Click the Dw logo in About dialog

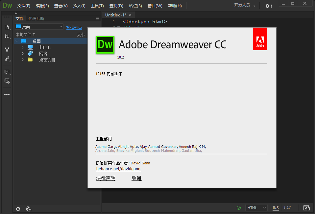(x=105, y=45)
